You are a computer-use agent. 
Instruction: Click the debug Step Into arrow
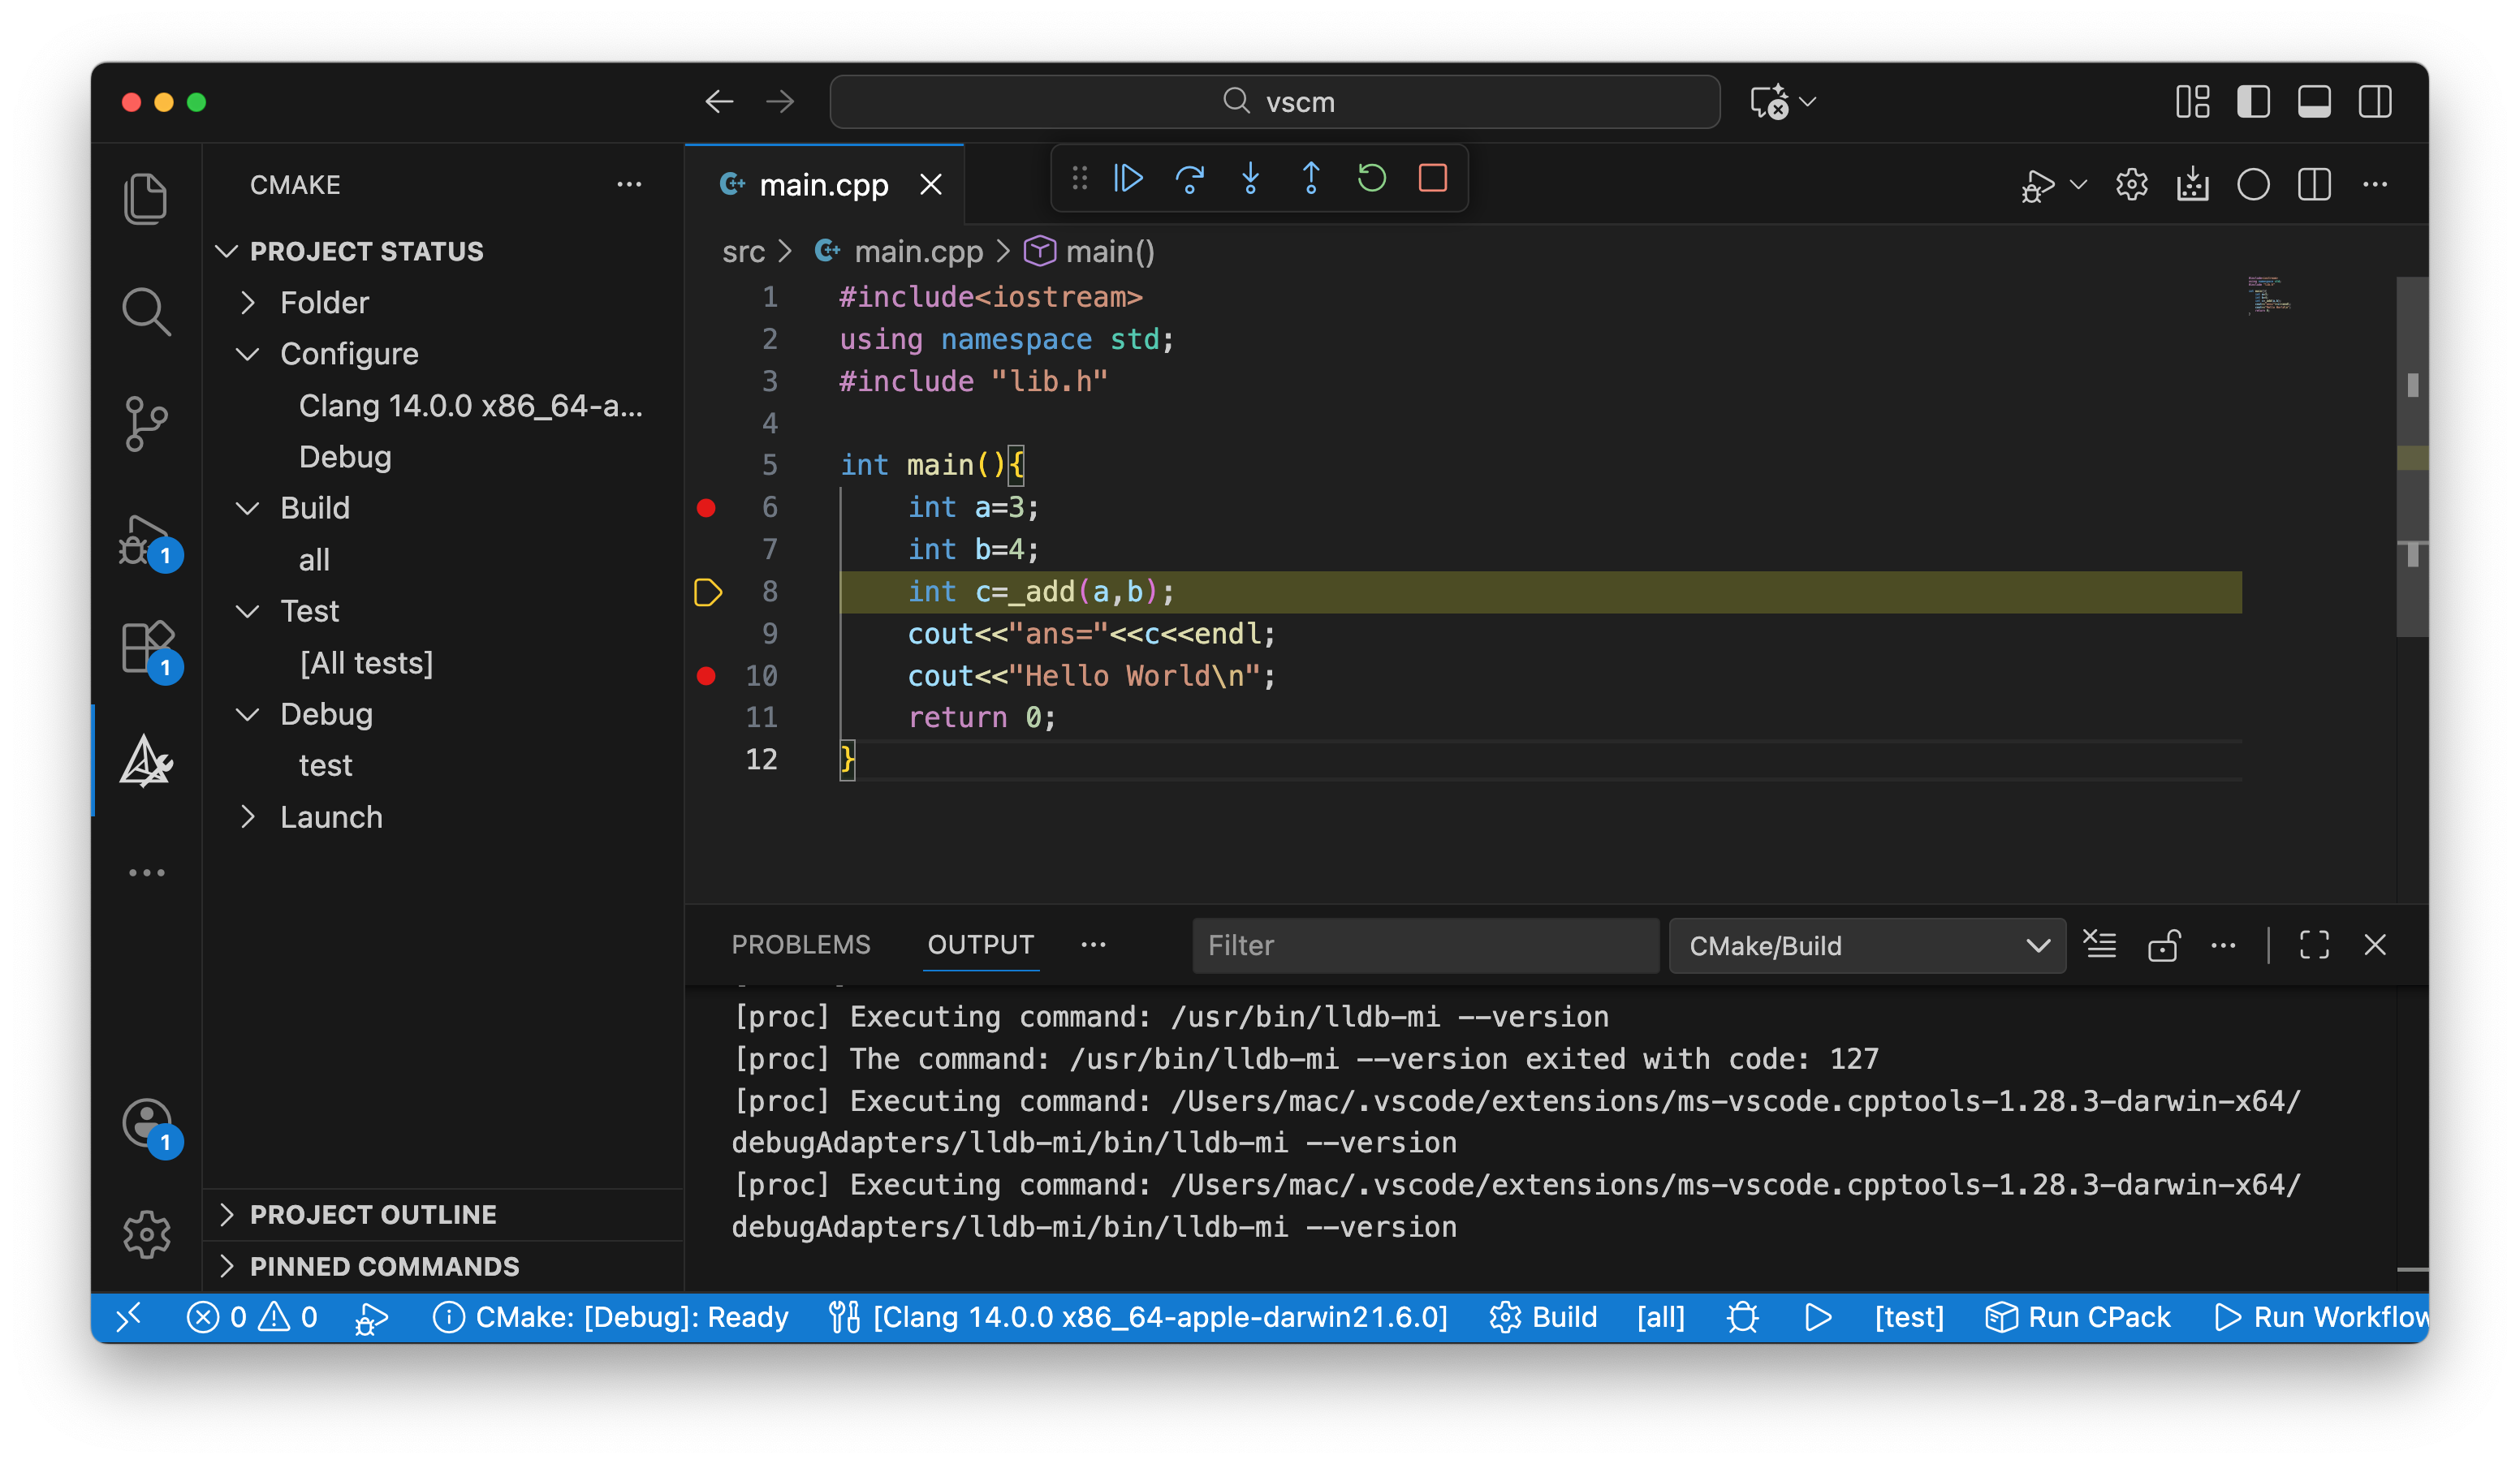pyautogui.click(x=1250, y=179)
